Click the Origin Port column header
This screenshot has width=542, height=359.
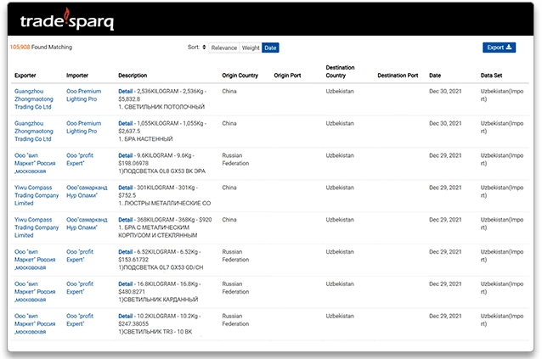(287, 76)
